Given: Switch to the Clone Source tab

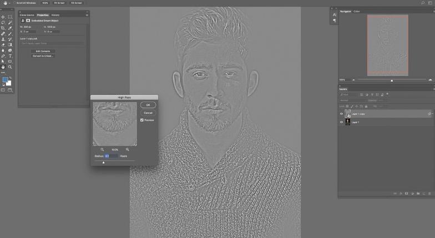Looking at the screenshot, I should 27,15.
